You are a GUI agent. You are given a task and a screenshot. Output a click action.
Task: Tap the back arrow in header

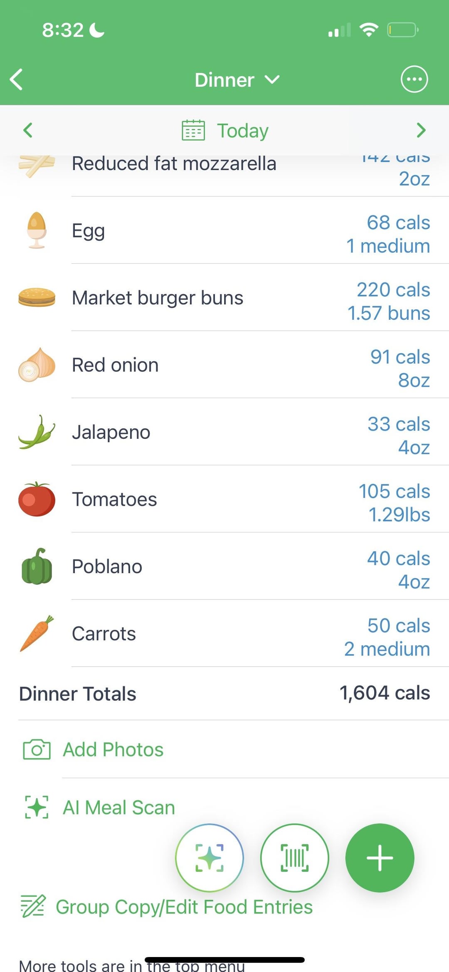tap(16, 79)
